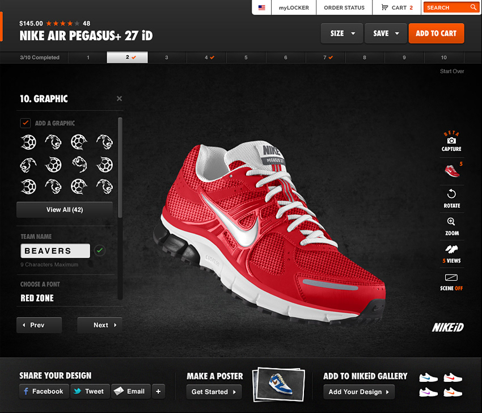Image resolution: width=482 pixels, height=413 pixels.
Task: Go to step 6 tab
Action: (x=286, y=57)
